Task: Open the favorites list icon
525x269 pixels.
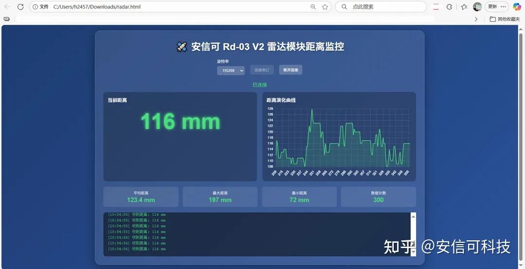Action: pyautogui.click(x=464, y=7)
